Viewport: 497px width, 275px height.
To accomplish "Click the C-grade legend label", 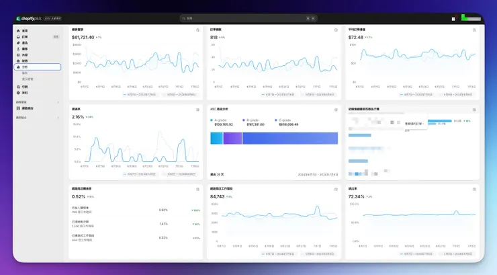I will click(x=285, y=120).
